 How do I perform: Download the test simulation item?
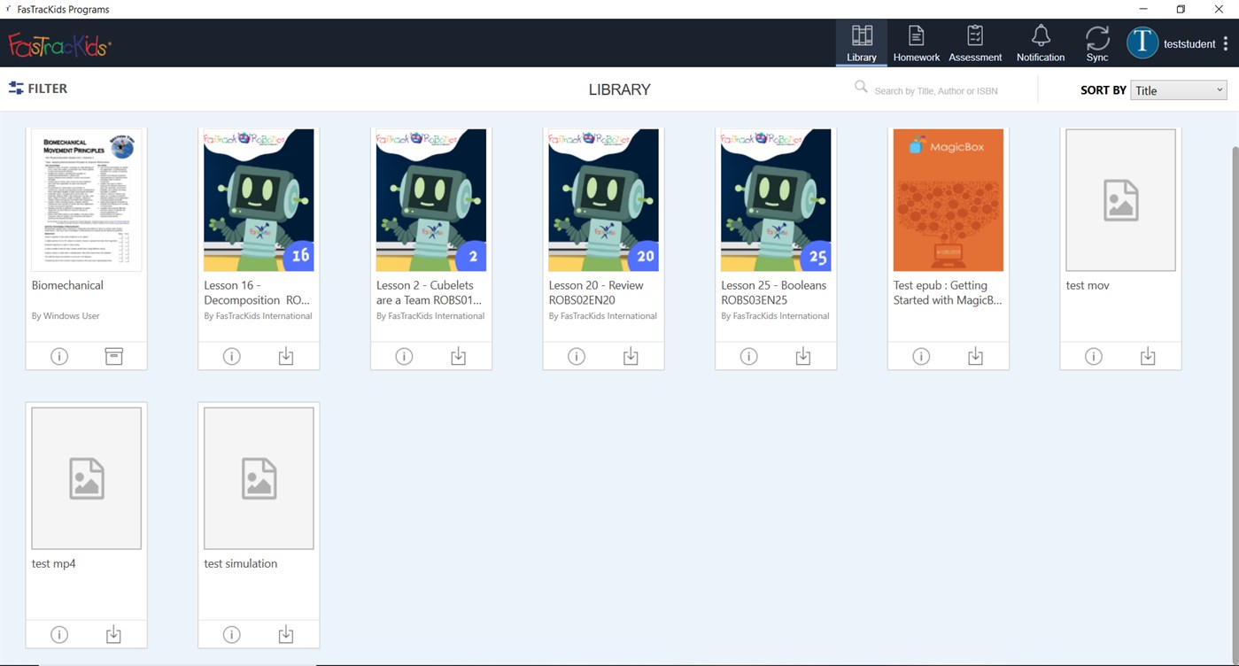[x=286, y=634]
